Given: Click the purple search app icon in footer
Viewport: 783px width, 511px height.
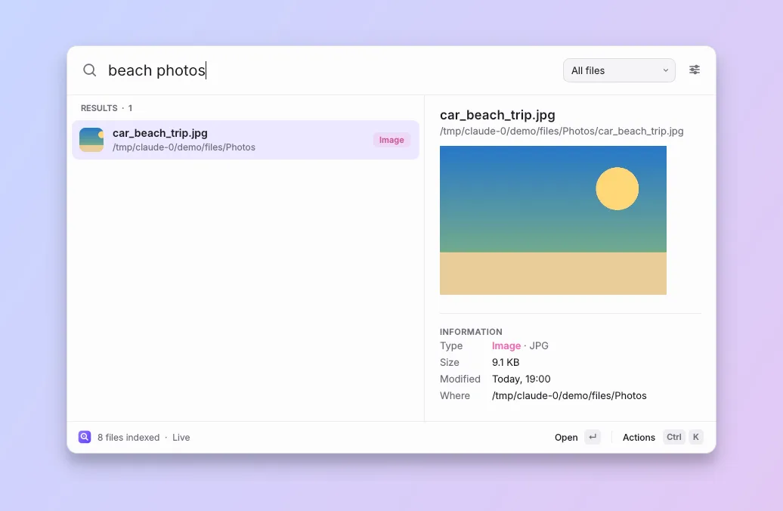Looking at the screenshot, I should [x=85, y=437].
